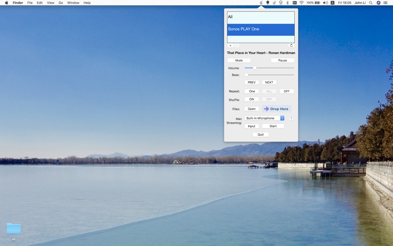Open the Built-in Microphone dropdown
Image resolution: width=393 pixels, height=246 pixels.
tap(264, 118)
